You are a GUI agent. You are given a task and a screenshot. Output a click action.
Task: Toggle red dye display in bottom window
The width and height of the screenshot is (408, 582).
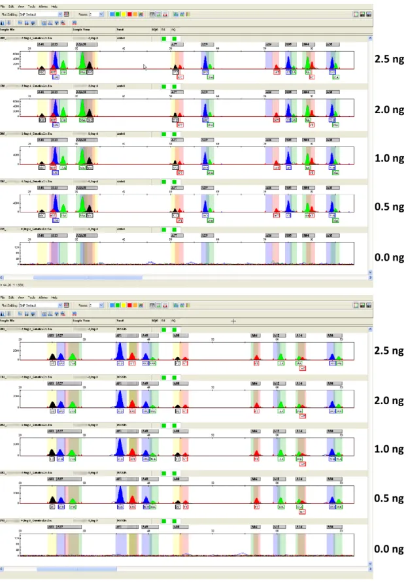point(129,305)
